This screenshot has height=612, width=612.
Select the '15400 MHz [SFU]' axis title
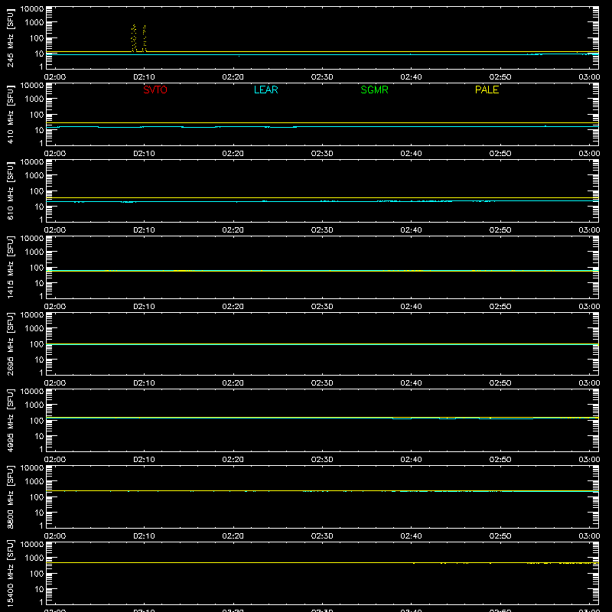point(10,573)
